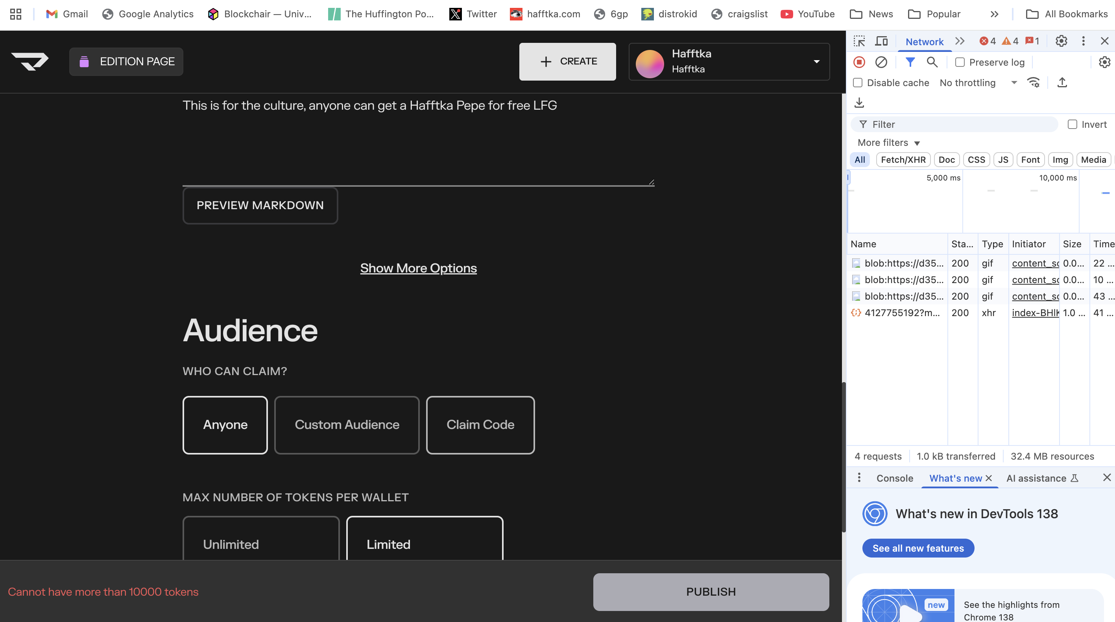Toggle the device toolbar icon

click(881, 41)
